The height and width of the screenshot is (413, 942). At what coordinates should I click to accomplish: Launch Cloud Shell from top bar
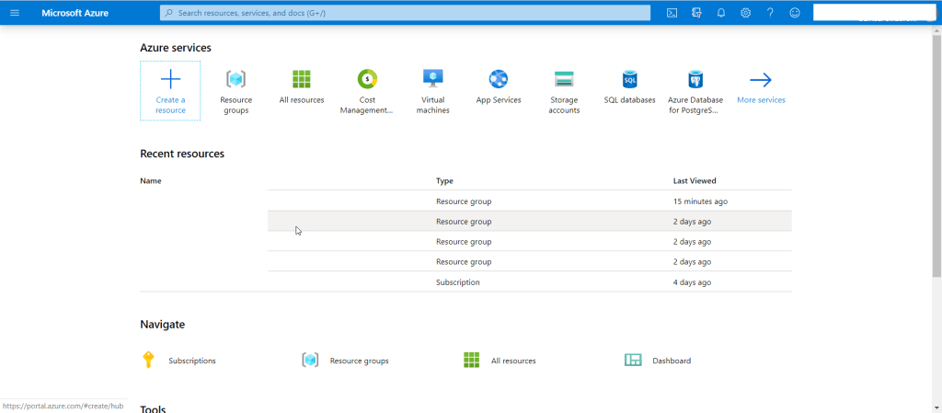click(672, 13)
